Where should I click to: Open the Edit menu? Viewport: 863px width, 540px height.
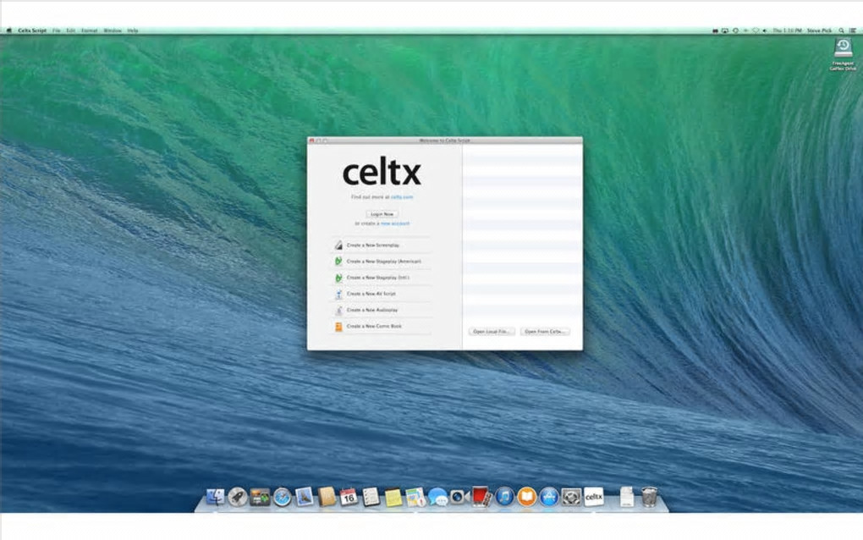tap(70, 30)
